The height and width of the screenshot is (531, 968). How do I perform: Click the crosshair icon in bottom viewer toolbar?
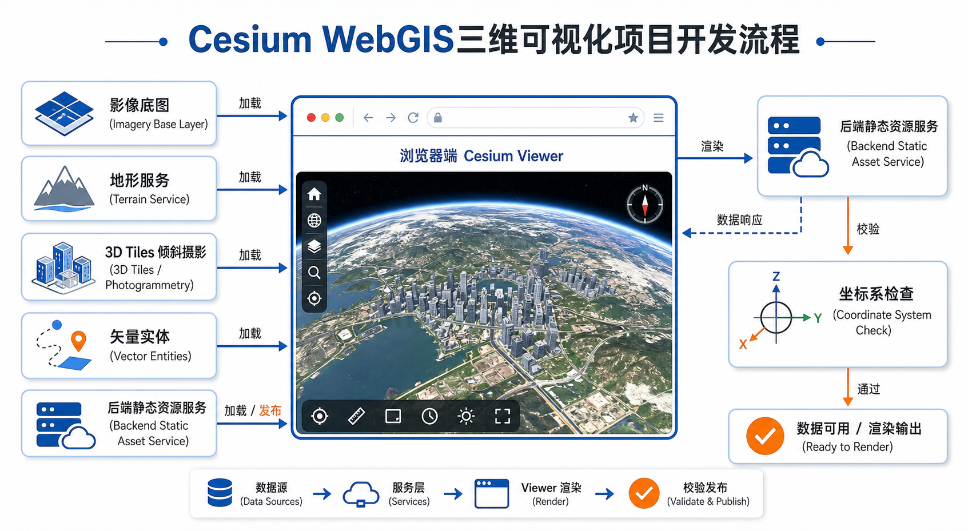(320, 416)
